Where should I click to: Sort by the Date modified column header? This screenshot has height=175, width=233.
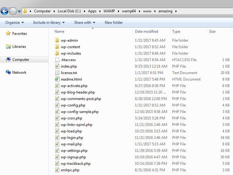pos(146,31)
